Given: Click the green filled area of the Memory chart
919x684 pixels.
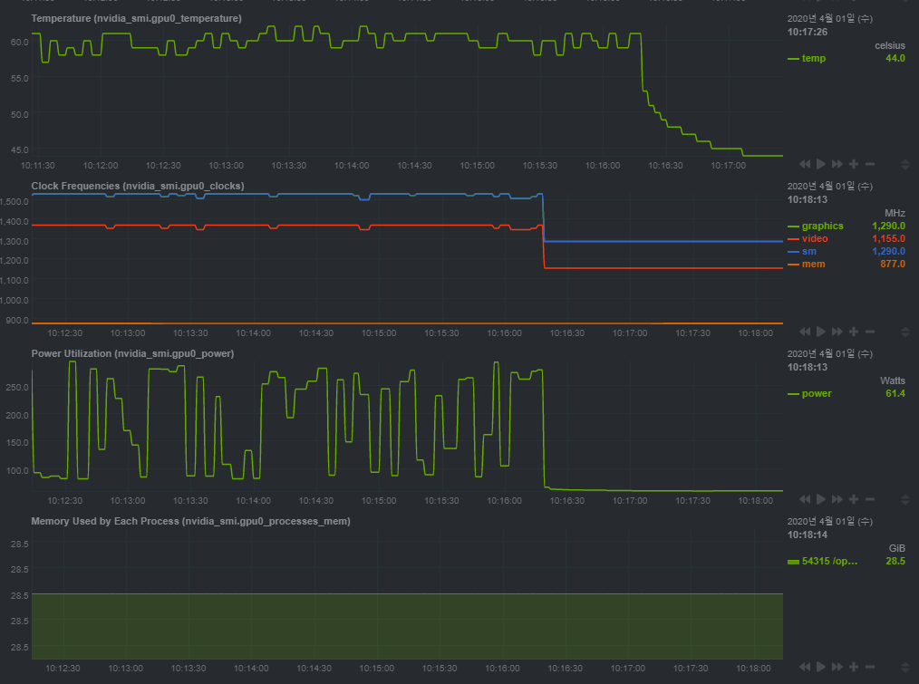Looking at the screenshot, I should pos(407,626).
